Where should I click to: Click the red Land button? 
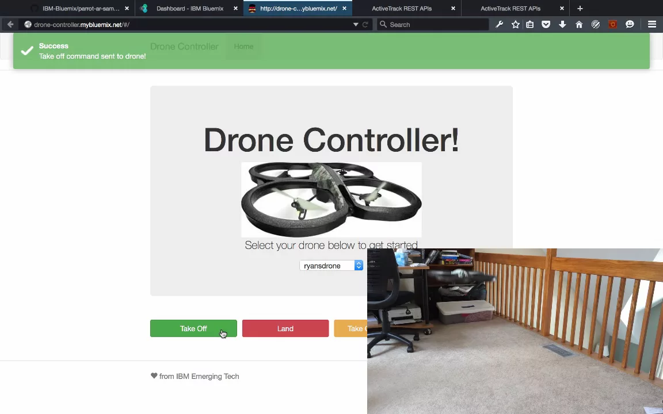coord(285,328)
